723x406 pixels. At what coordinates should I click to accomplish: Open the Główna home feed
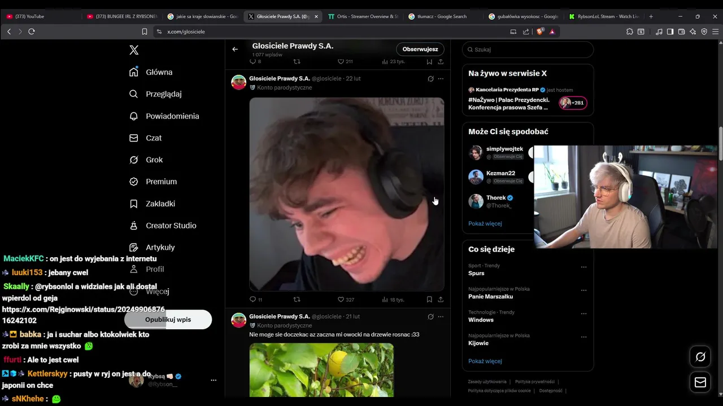pos(151,72)
